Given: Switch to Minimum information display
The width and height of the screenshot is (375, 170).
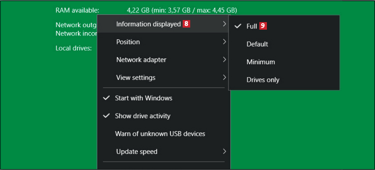Looking at the screenshot, I should [260, 62].
